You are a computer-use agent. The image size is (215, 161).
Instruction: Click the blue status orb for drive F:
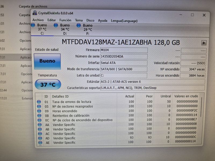coord(78,25)
